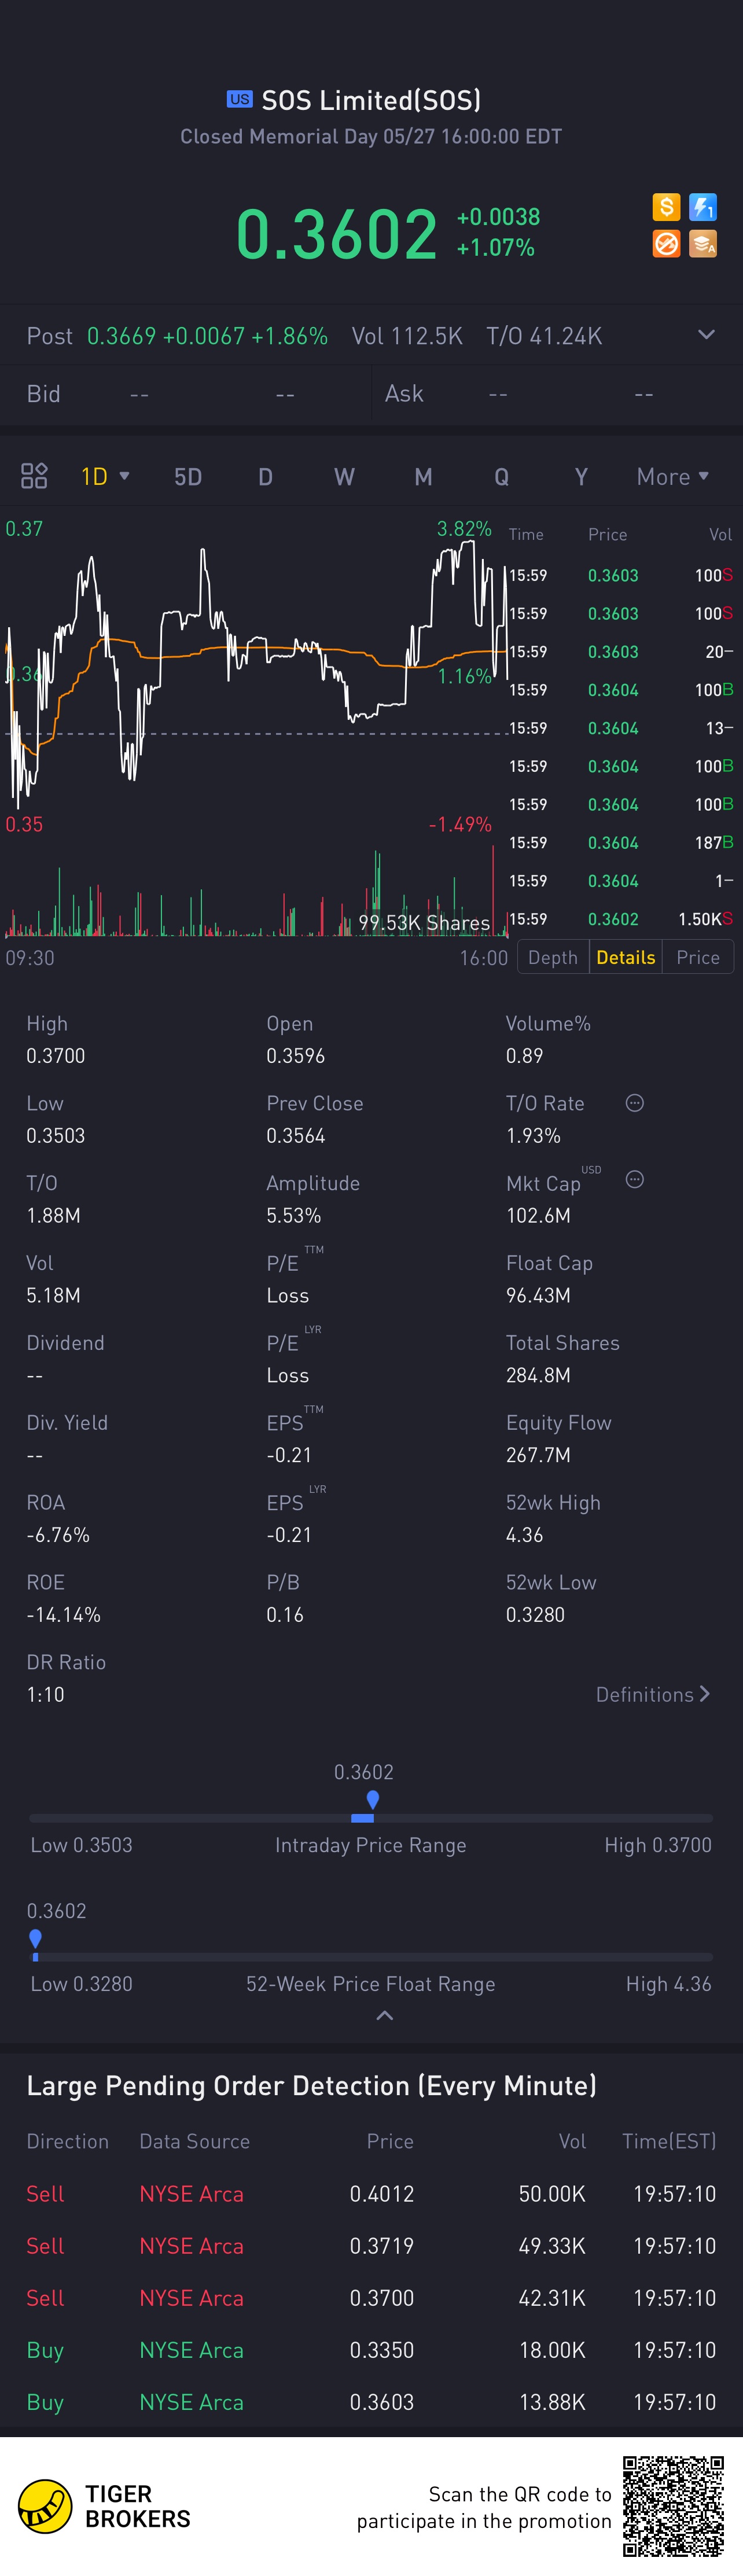Open the chart layout grid icon
This screenshot has height=2576, width=743.
pyautogui.click(x=34, y=476)
